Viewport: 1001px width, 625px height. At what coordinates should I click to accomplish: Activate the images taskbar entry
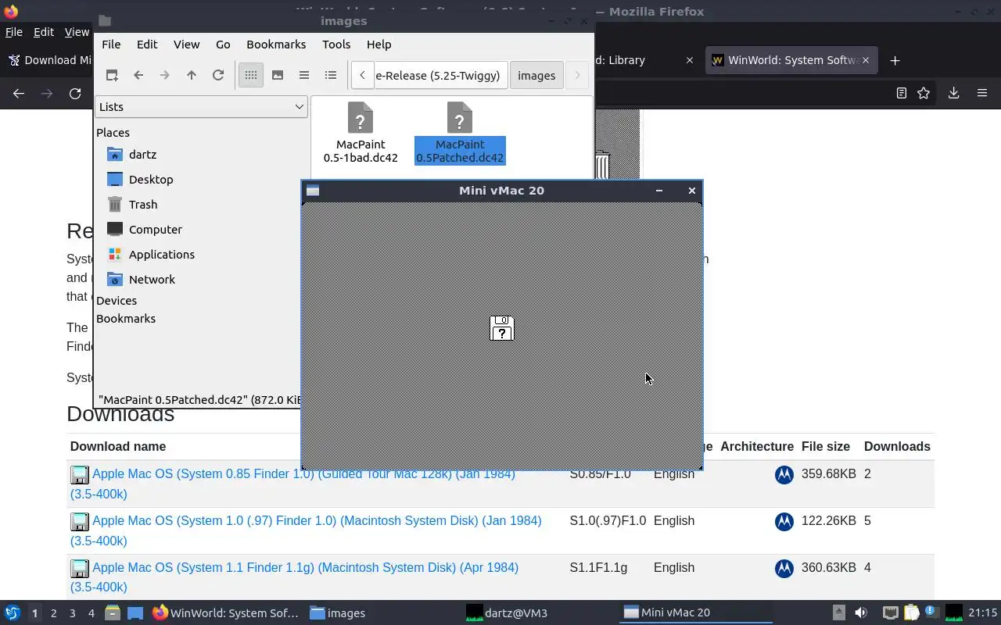tap(338, 613)
